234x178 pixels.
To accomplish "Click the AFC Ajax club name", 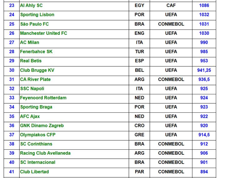I will (30, 116).
